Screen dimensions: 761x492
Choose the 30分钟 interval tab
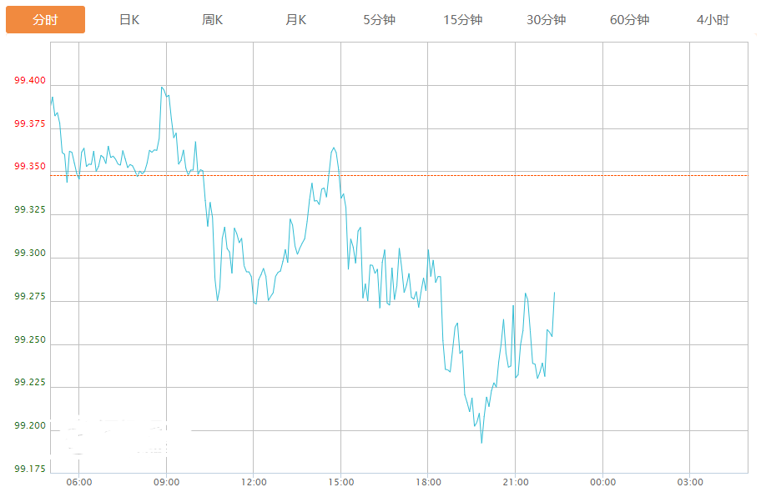546,20
